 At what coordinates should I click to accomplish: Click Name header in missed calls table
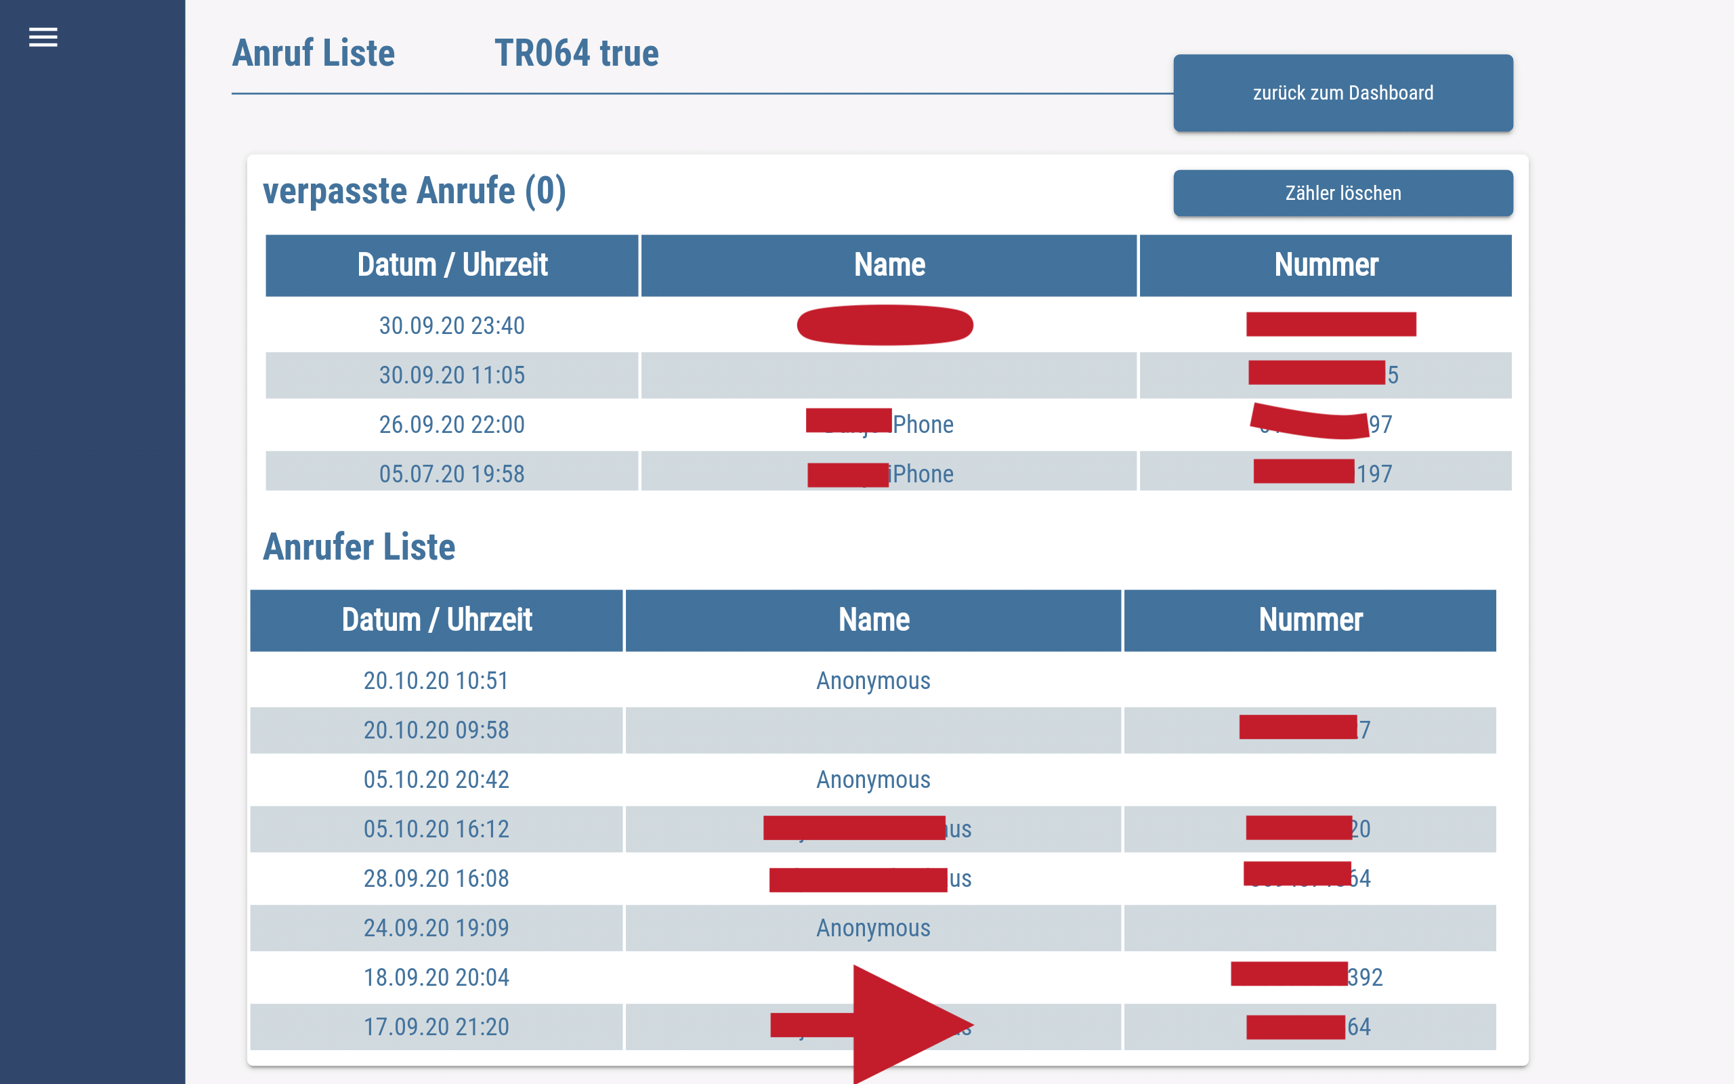889,266
